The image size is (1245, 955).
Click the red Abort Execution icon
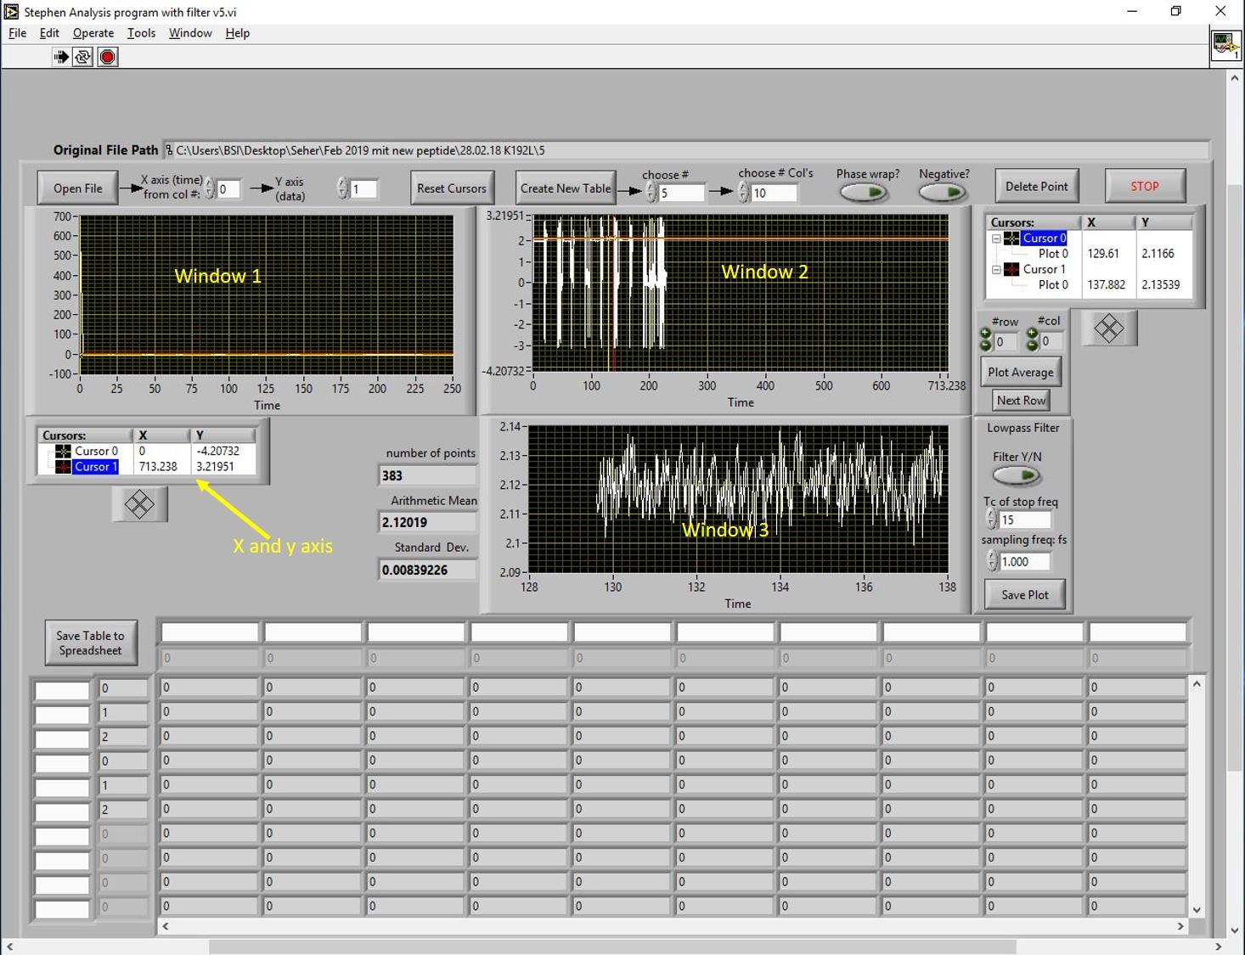[107, 57]
